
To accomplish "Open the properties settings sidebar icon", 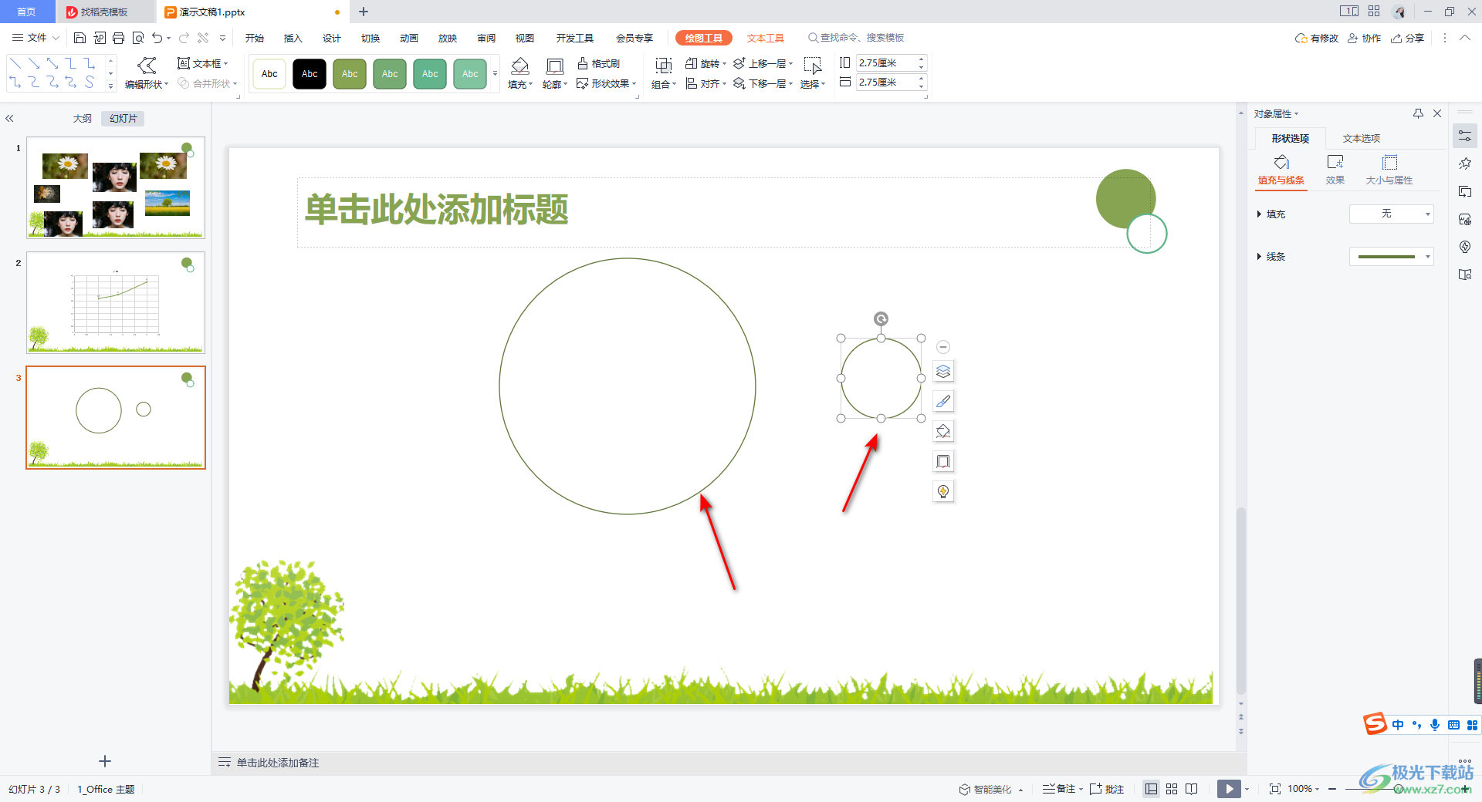I will pos(1465,136).
